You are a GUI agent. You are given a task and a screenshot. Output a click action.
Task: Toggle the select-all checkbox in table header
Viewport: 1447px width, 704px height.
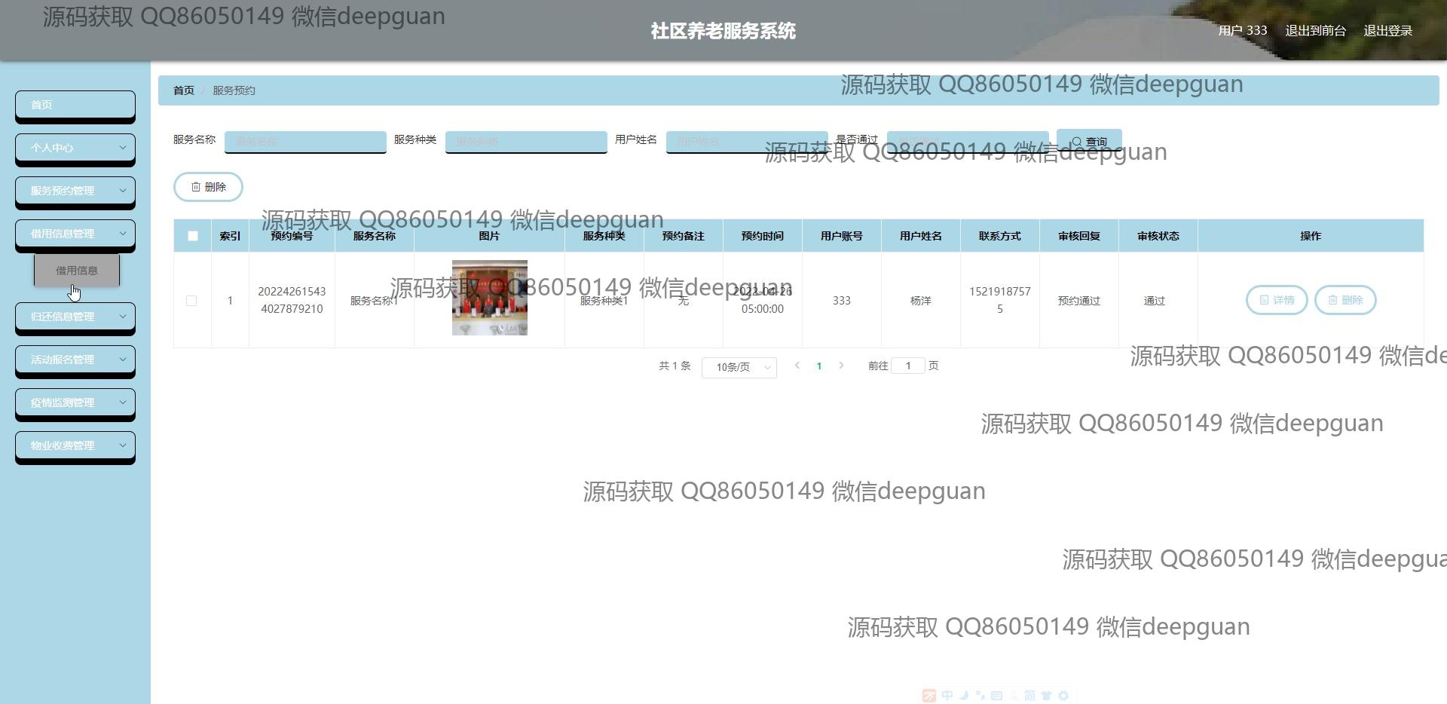point(193,236)
